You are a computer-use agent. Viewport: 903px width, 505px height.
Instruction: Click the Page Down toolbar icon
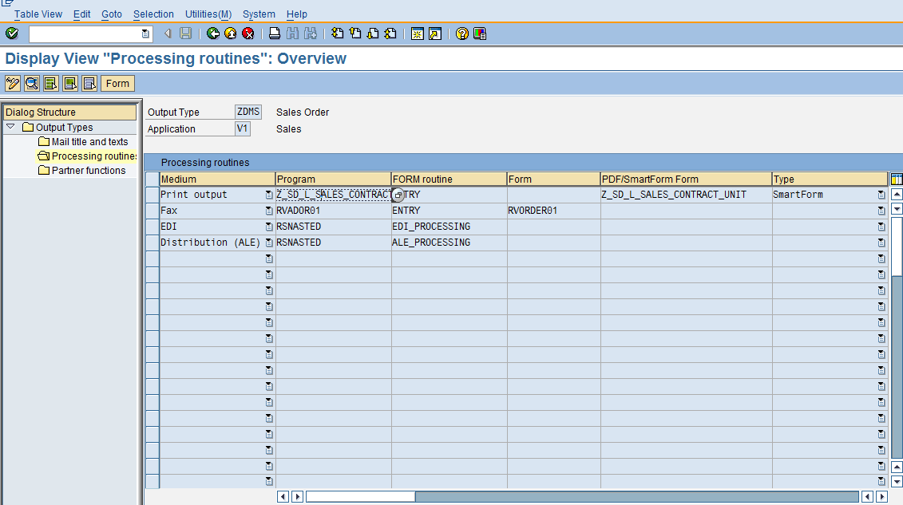pyautogui.click(x=372, y=34)
